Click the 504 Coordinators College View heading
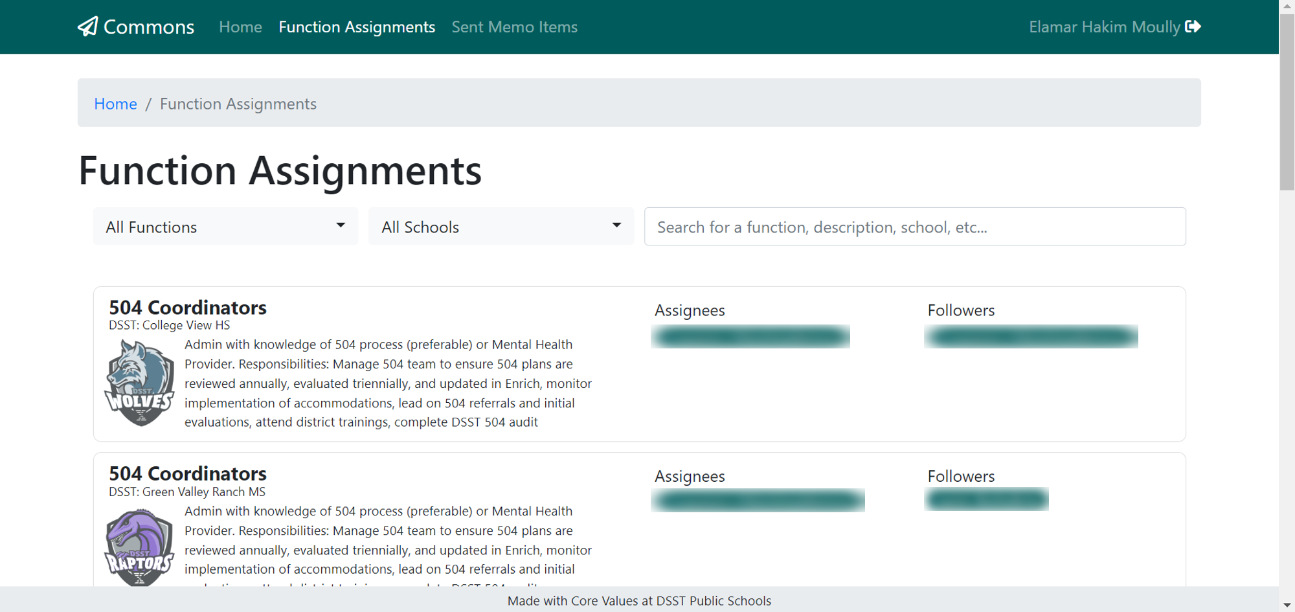The image size is (1295, 612). pos(187,308)
